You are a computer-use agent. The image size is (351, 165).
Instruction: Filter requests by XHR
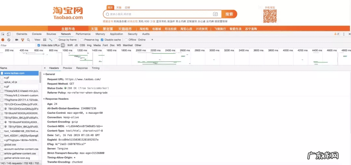tap(70, 45)
